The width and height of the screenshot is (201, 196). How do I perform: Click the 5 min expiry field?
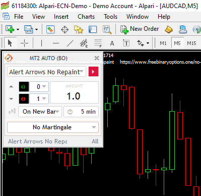point(81,112)
